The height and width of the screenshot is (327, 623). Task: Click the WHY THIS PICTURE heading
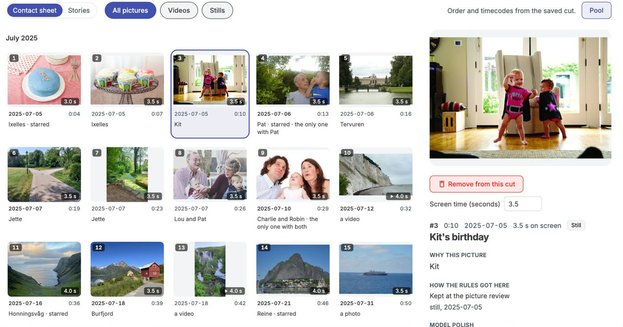click(458, 255)
